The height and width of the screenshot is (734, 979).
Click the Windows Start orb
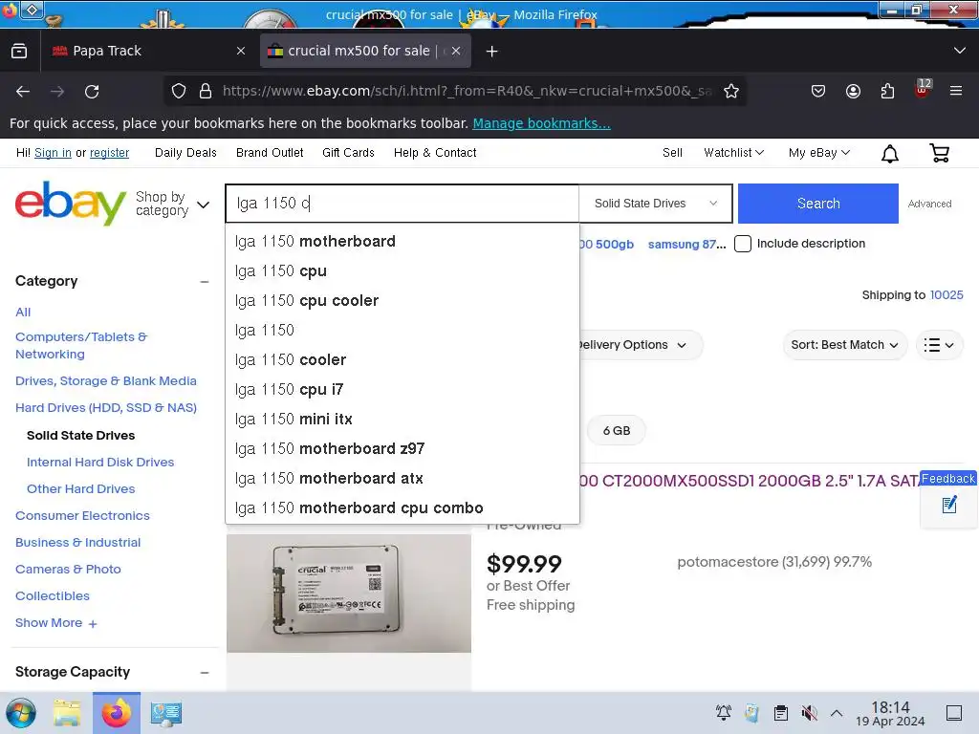point(21,713)
